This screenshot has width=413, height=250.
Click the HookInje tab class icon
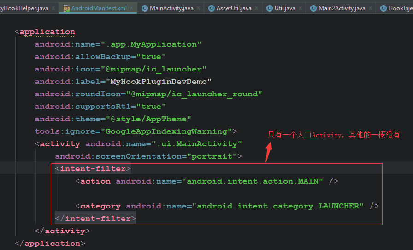383,8
